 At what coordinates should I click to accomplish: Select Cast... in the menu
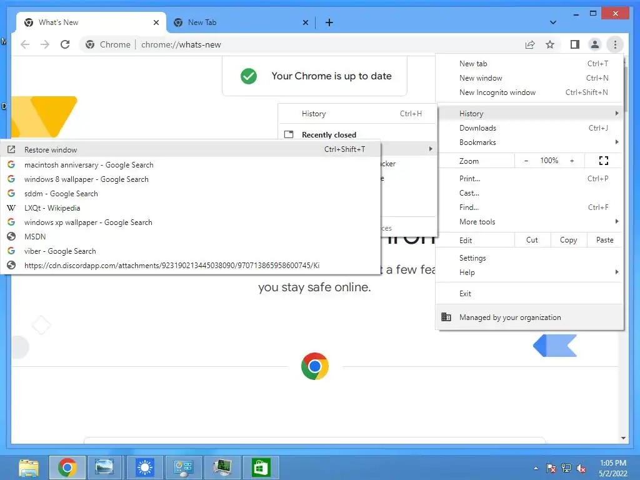[x=529, y=192]
